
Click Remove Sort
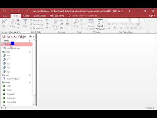[37, 28]
